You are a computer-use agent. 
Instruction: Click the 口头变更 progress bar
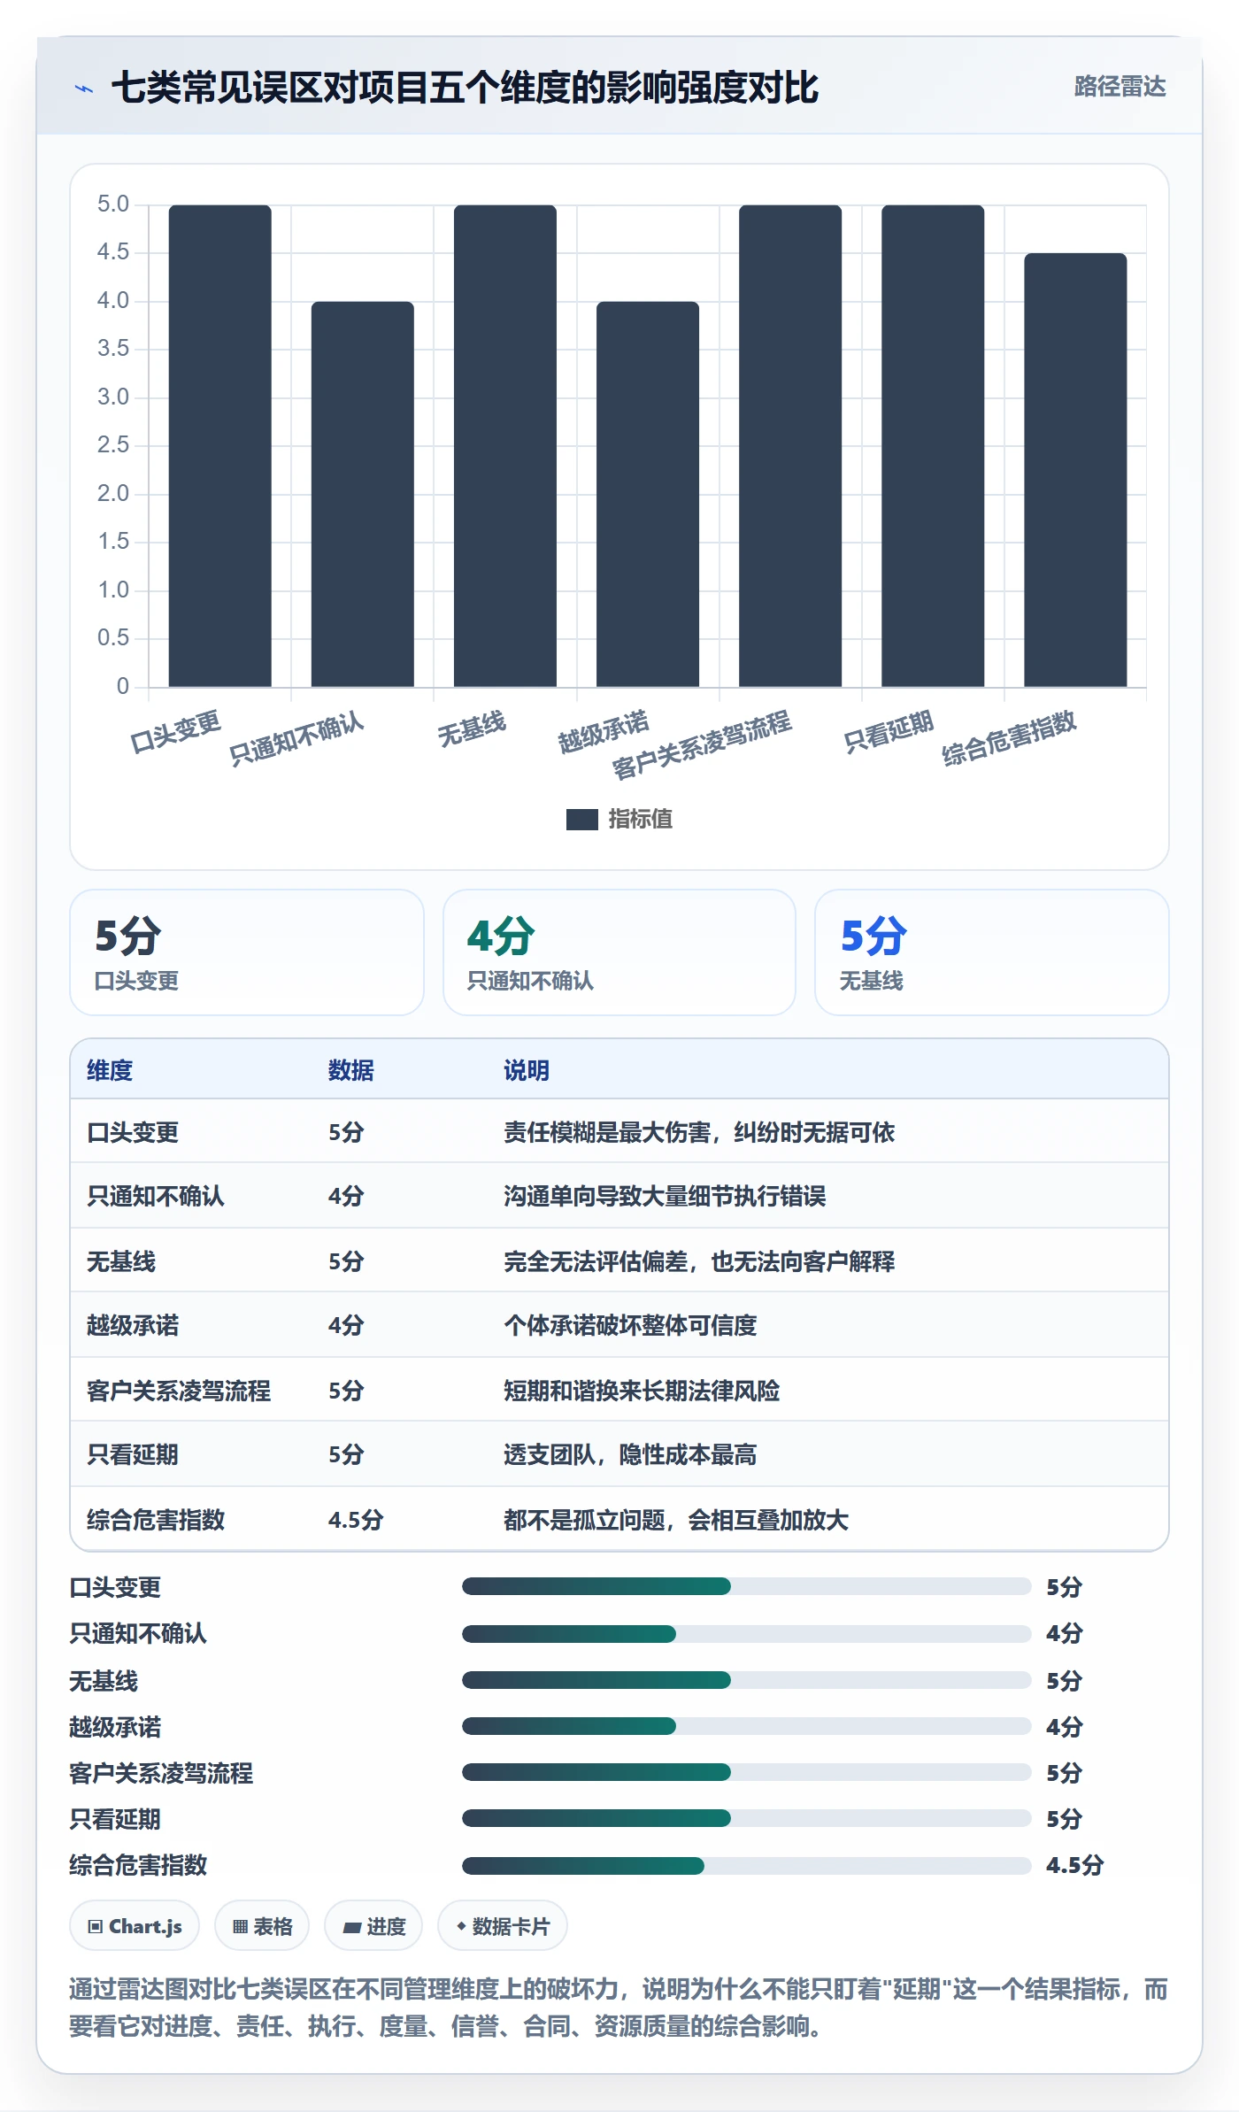746,1586
